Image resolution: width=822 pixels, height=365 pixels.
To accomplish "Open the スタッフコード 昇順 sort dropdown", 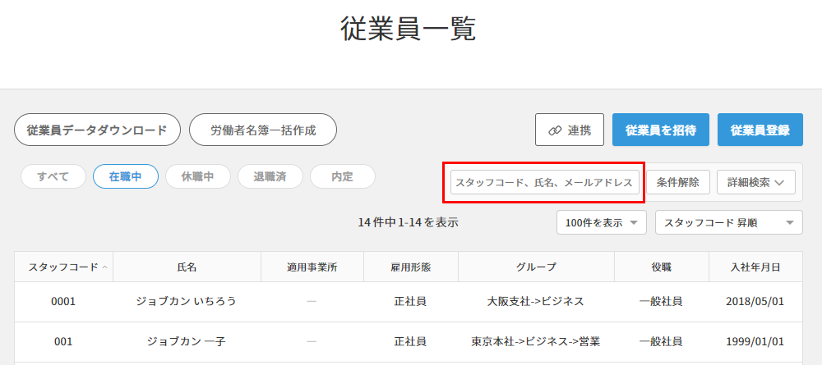I will pyautogui.click(x=728, y=222).
